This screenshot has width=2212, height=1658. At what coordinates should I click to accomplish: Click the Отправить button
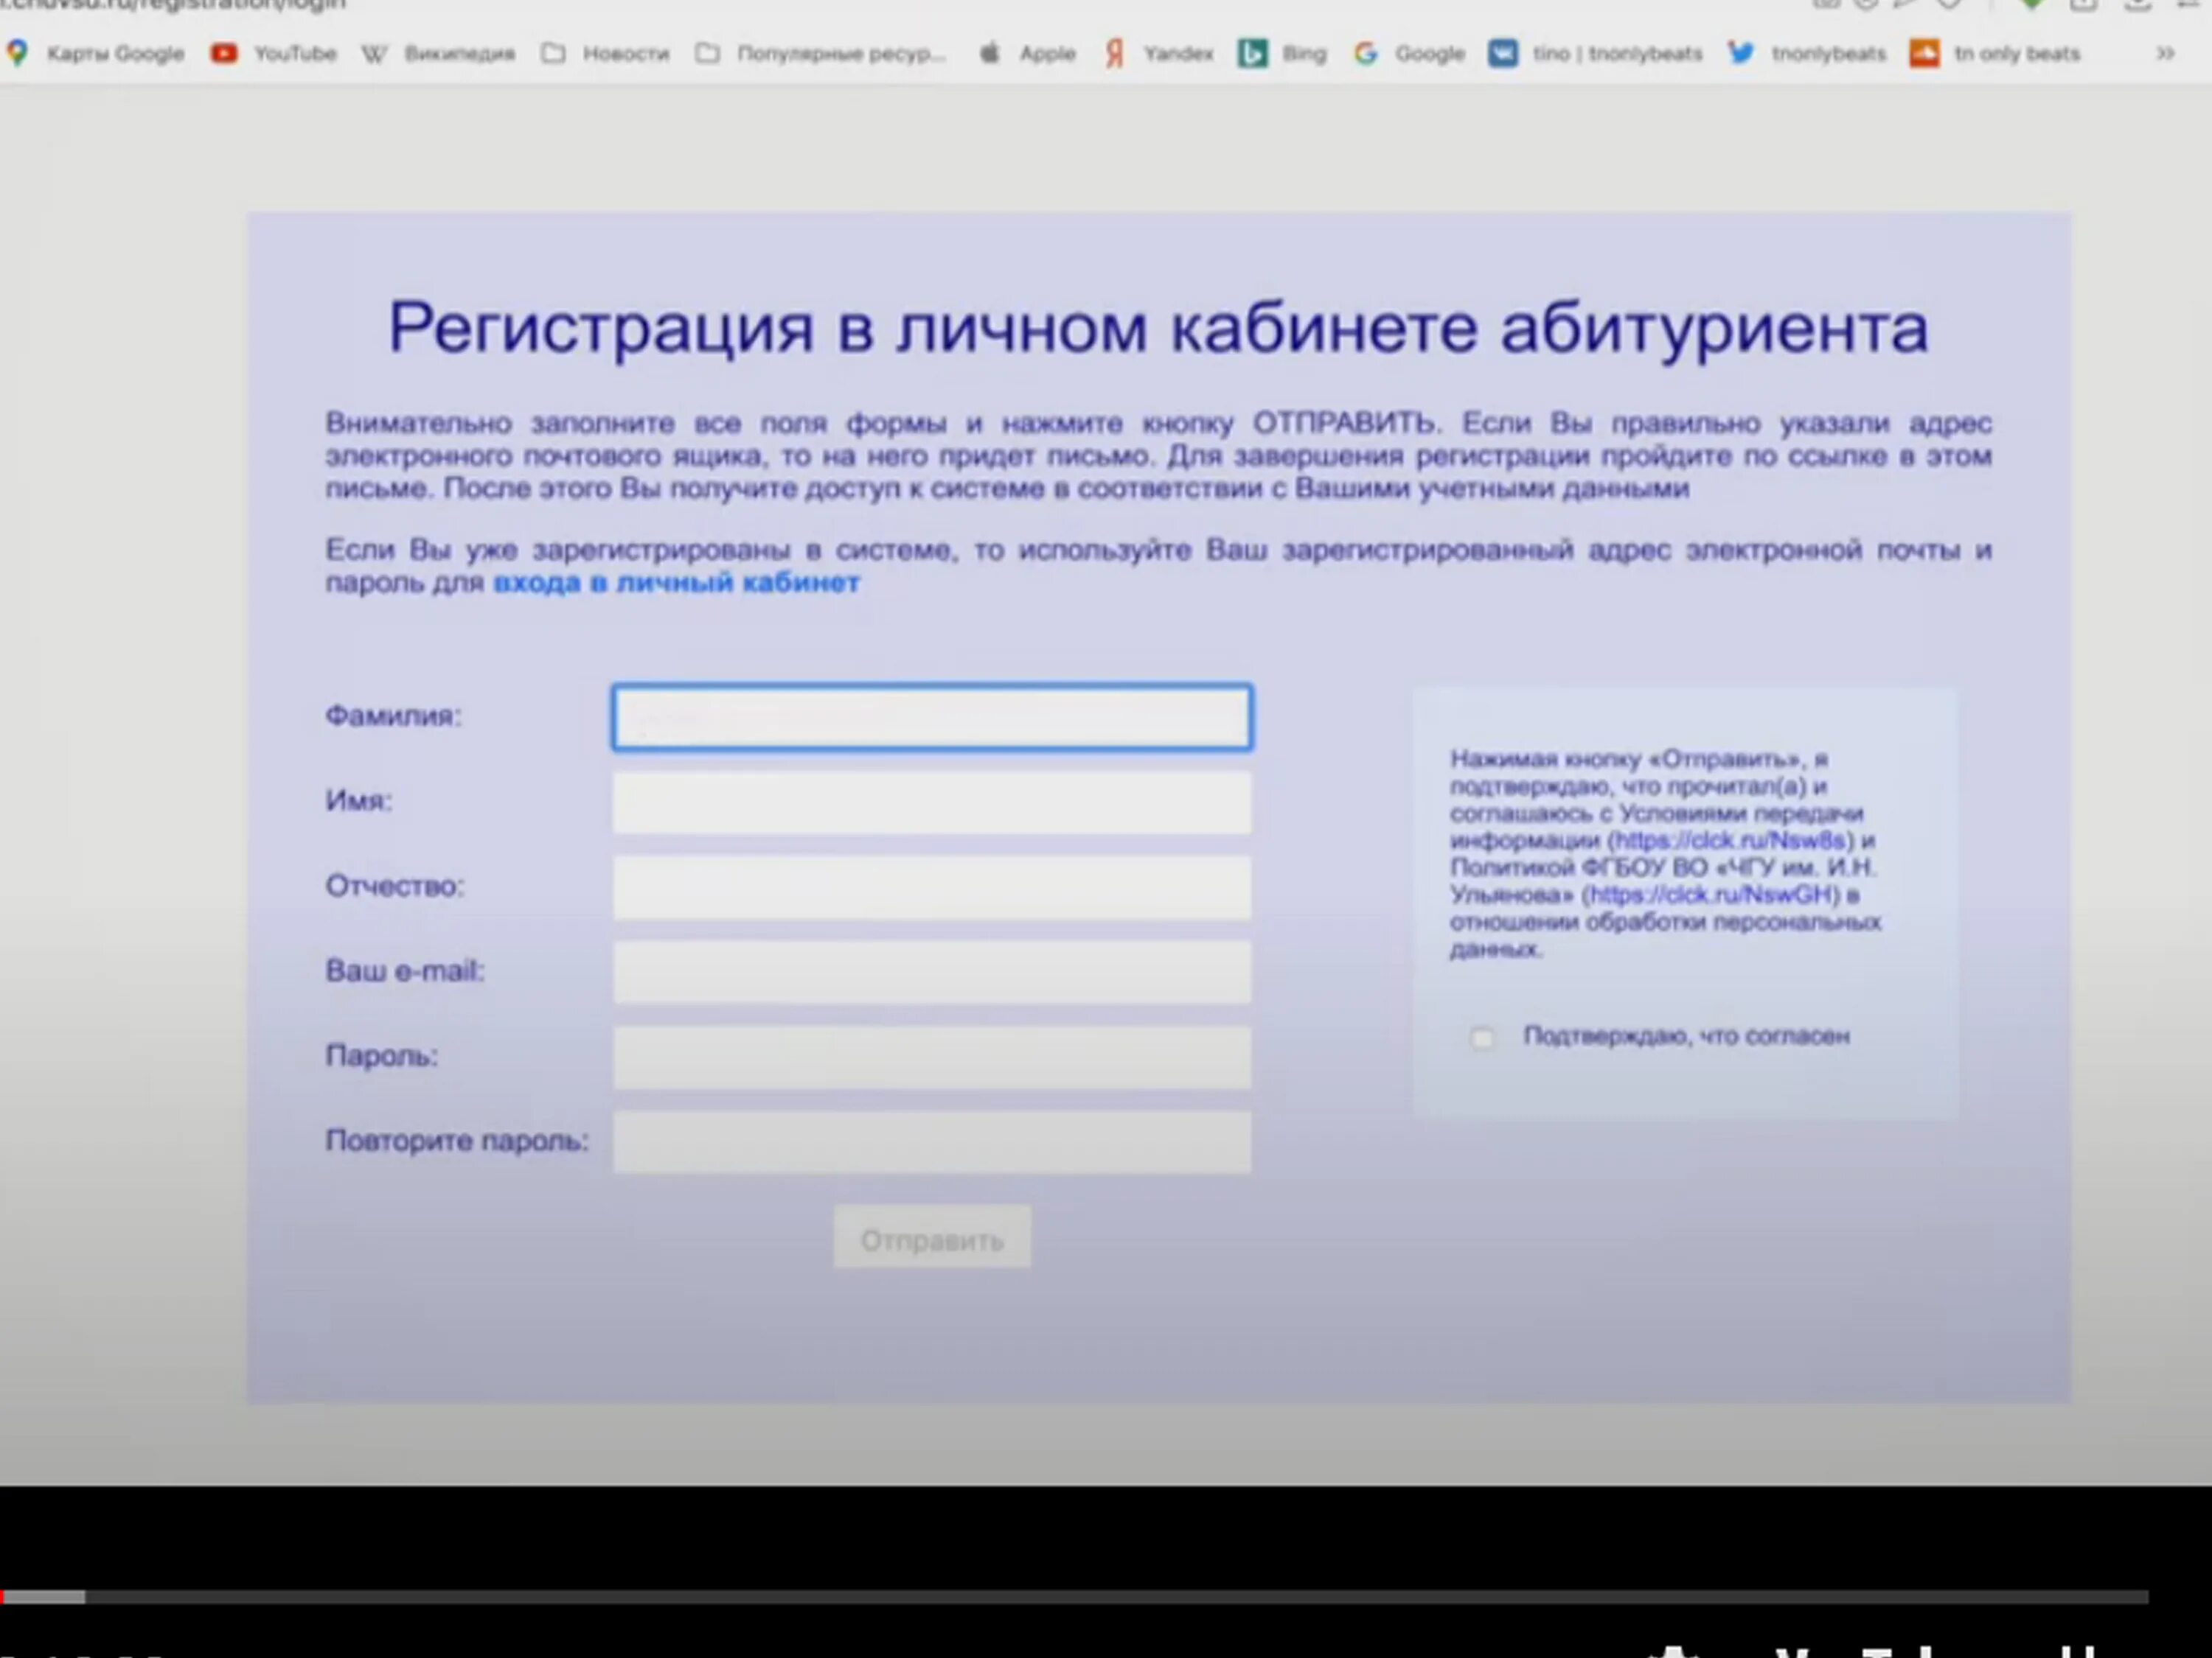932,1238
